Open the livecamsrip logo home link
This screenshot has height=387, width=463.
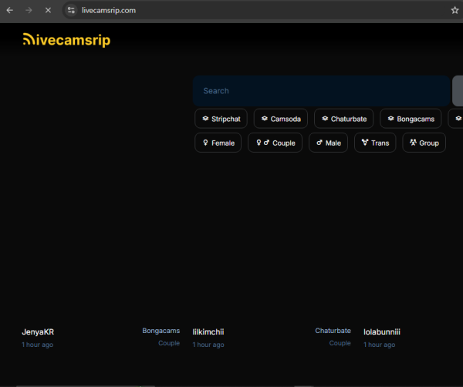66,40
